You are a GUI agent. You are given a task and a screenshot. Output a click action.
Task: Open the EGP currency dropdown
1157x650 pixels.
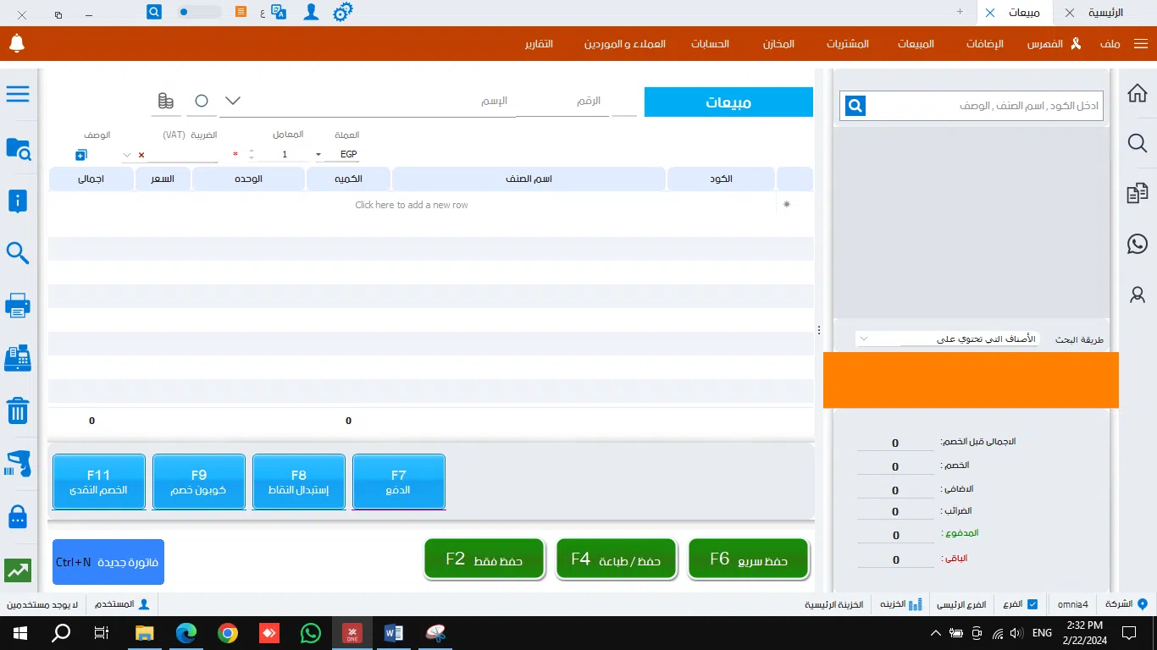pos(318,155)
